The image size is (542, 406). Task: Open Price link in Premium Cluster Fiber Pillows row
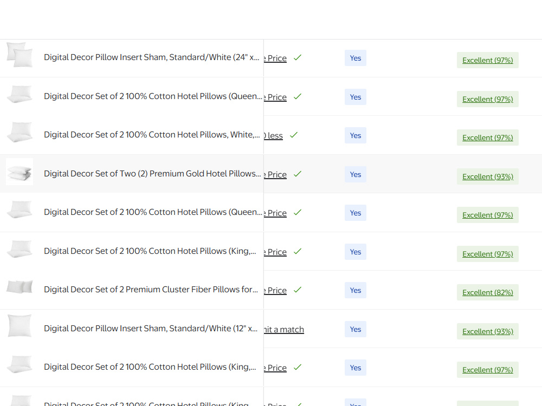coord(275,291)
